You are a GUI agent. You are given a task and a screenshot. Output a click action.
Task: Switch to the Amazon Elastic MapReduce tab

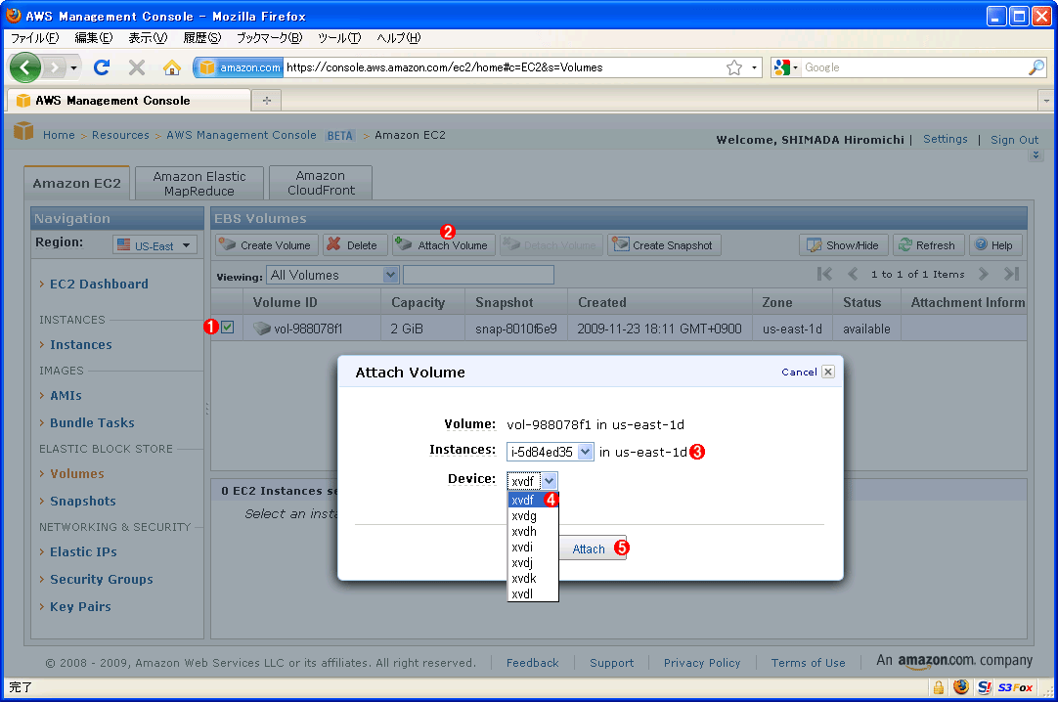point(199,184)
